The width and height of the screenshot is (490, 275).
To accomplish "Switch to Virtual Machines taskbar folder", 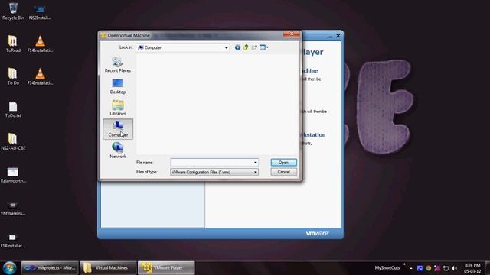I will (108, 268).
